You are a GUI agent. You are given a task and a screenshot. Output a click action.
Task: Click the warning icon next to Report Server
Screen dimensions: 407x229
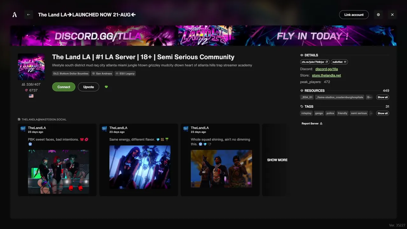[321, 123]
